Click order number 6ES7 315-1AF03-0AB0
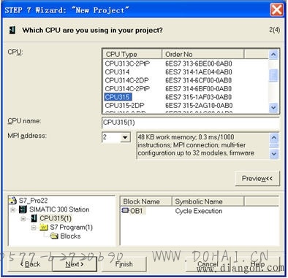The width and height of the screenshot is (288, 278). tap(199, 97)
